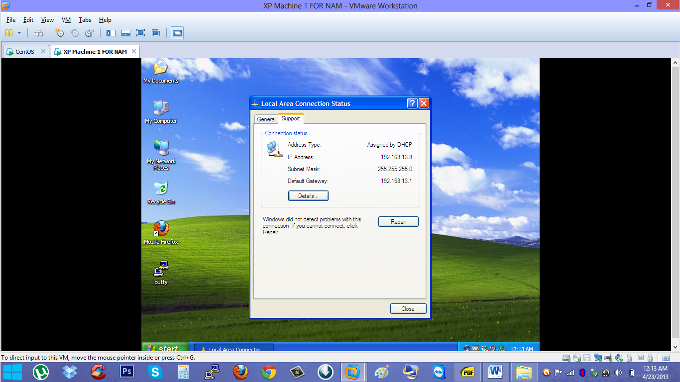Take a snapshot of this virtual machine
Image resolution: width=680 pixels, height=382 pixels.
click(x=60, y=33)
